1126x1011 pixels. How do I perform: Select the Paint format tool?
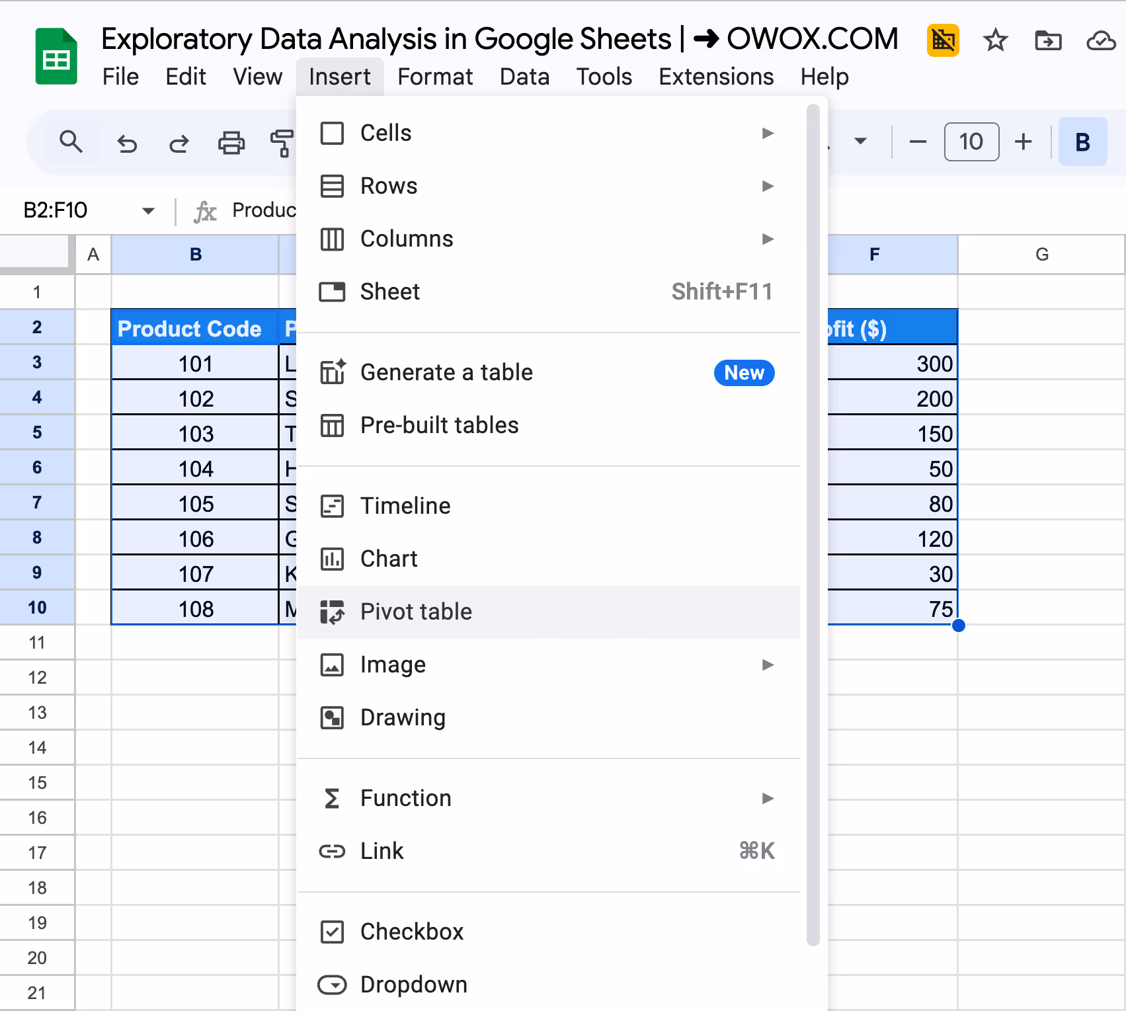(x=282, y=142)
